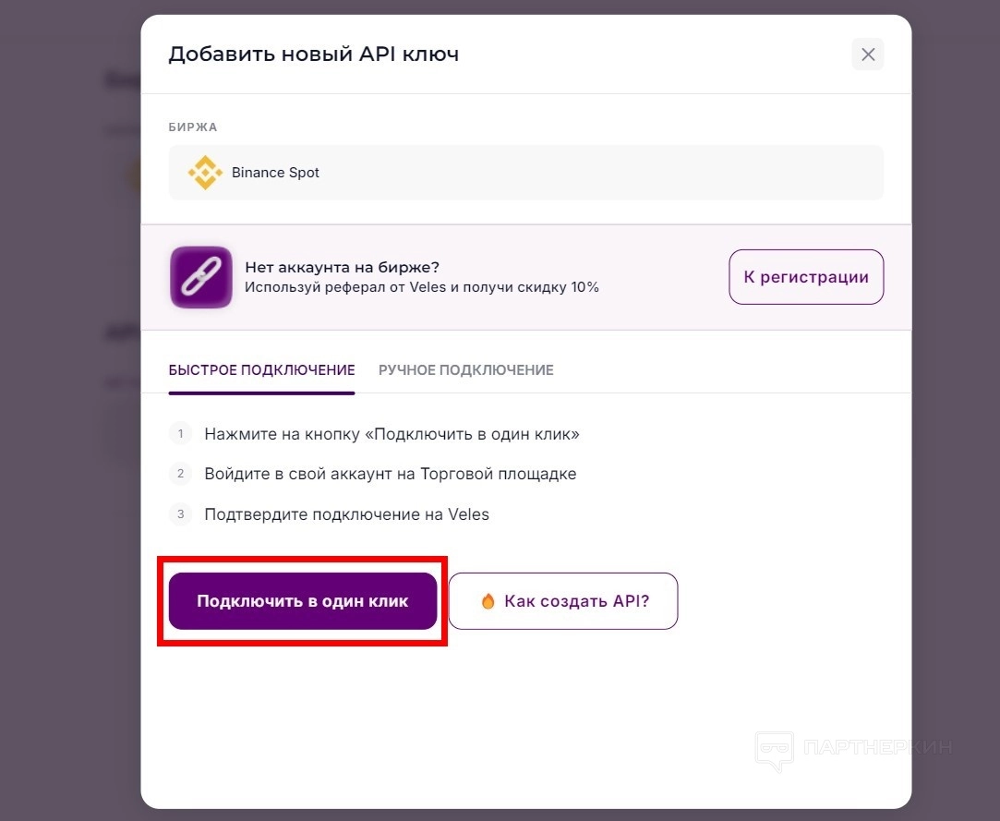Screen dimensions: 1000x821
Task: Click the step 1 number badge
Action: pyautogui.click(x=181, y=433)
